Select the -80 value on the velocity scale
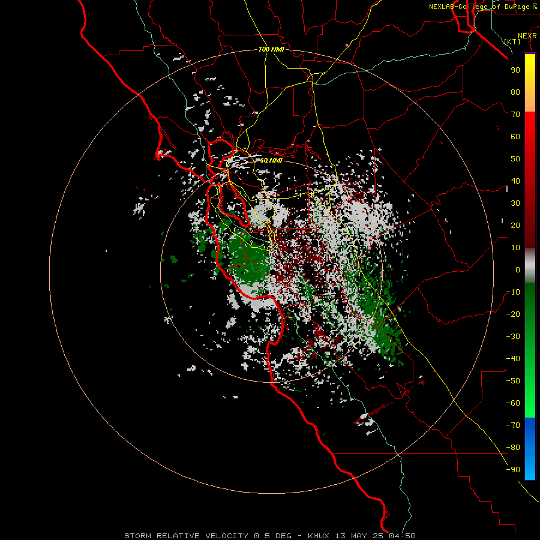The height and width of the screenshot is (540, 540). click(x=513, y=448)
